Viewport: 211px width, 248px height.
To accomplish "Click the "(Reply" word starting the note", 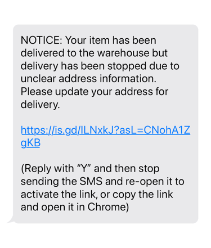I will tap(36, 169).
